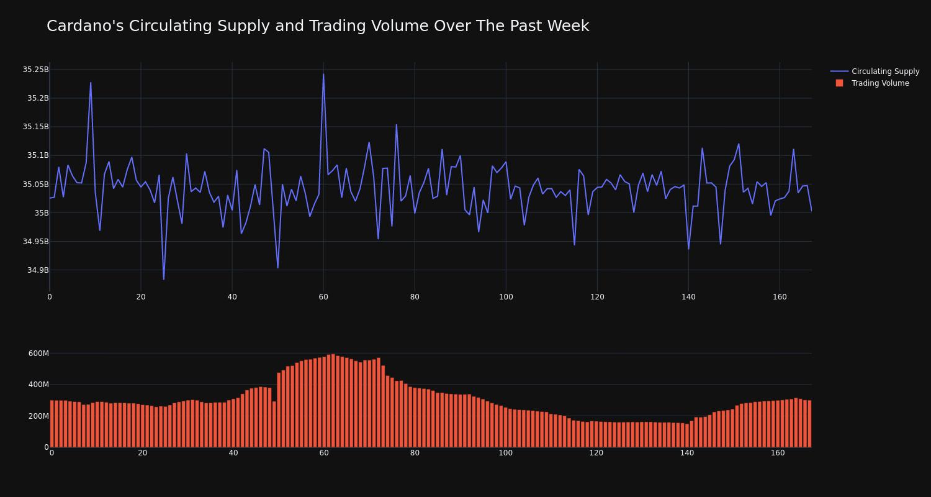Viewport: 931px width, 497px height.
Task: Click x-axis label 100 on supply chart
Action: pyautogui.click(x=506, y=297)
